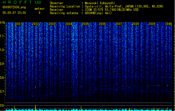Click the 2031 time marker
This screenshot has width=175, height=111.
coord(19,24)
